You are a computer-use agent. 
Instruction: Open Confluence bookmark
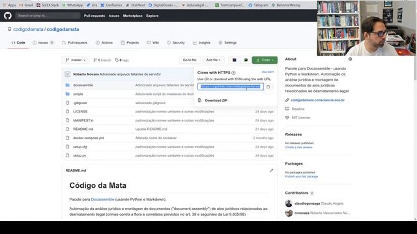click(x=111, y=5)
